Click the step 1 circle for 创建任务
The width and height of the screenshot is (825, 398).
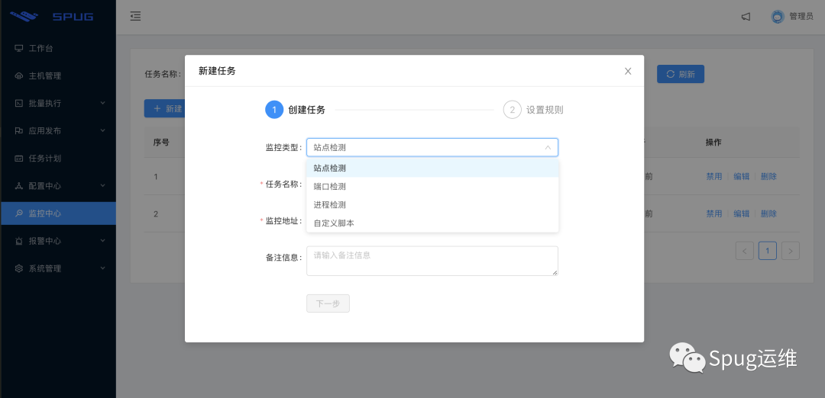[274, 110]
